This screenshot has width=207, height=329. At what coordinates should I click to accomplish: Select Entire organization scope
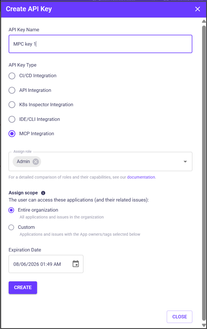pos(11,210)
